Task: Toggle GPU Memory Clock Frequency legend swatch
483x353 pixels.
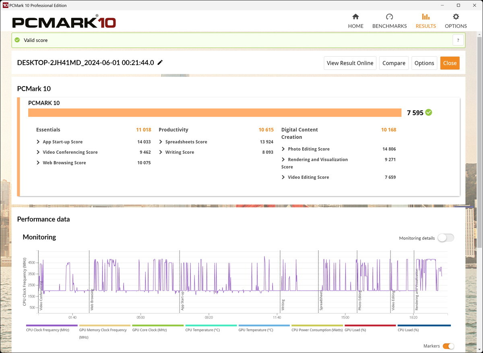Action: pos(105,325)
